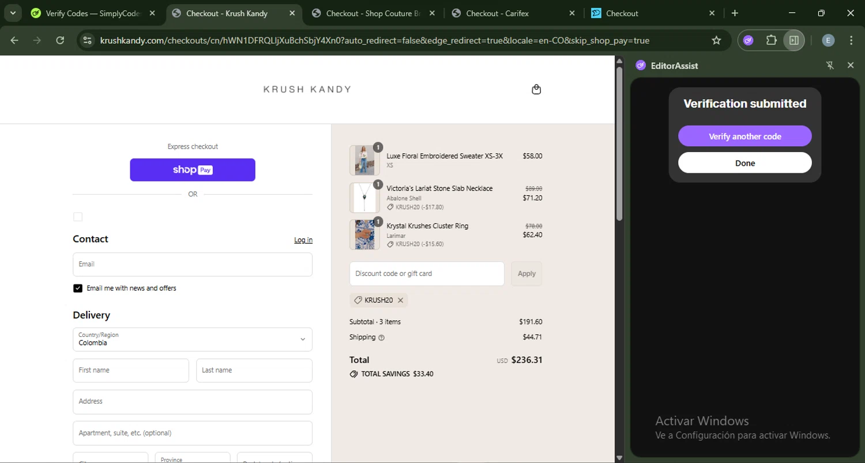Click the Email input field
Viewport: 865px width, 463px height.
(193, 264)
